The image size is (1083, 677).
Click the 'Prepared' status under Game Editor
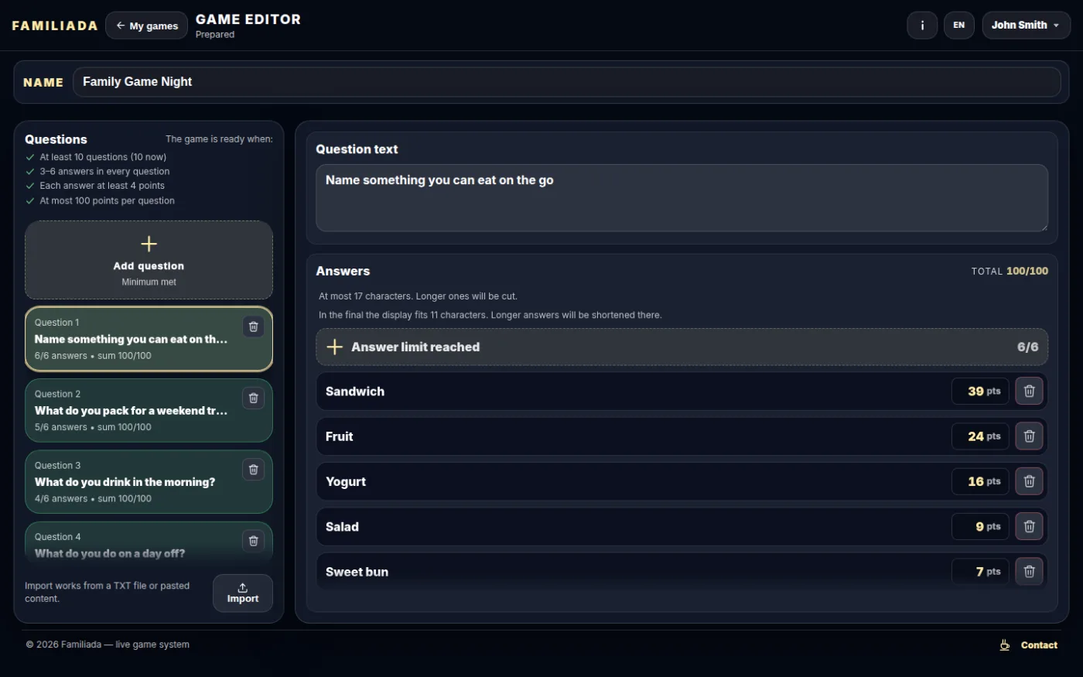(x=215, y=35)
